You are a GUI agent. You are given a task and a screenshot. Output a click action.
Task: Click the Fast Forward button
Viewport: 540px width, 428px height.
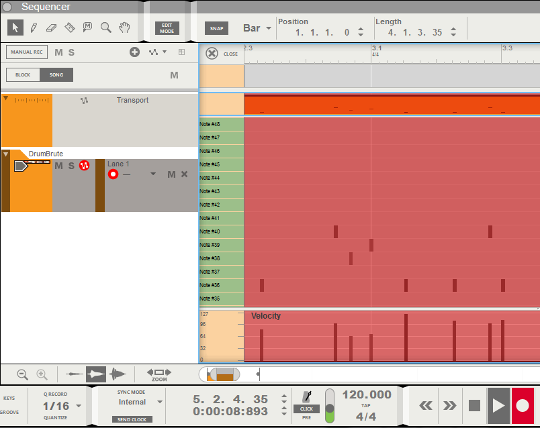[x=449, y=406]
